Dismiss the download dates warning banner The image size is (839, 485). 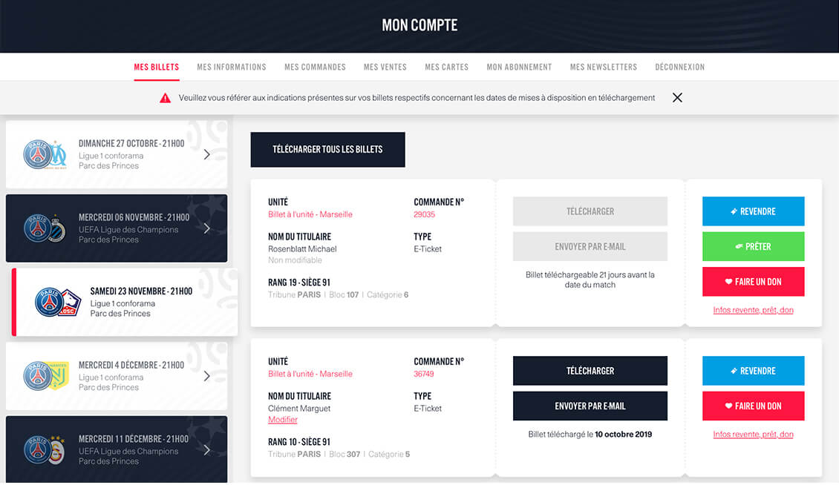(x=677, y=98)
